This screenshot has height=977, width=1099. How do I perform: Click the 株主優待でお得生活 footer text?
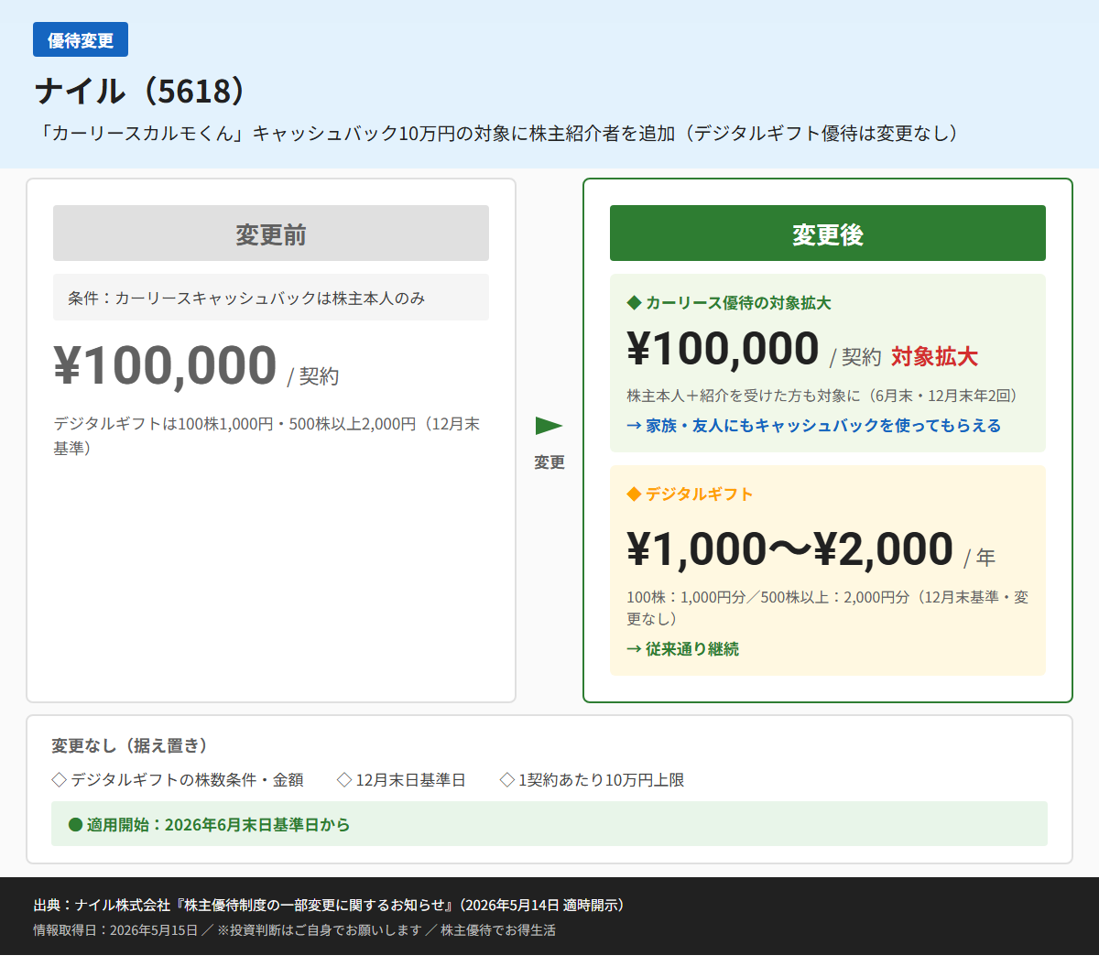click(498, 930)
